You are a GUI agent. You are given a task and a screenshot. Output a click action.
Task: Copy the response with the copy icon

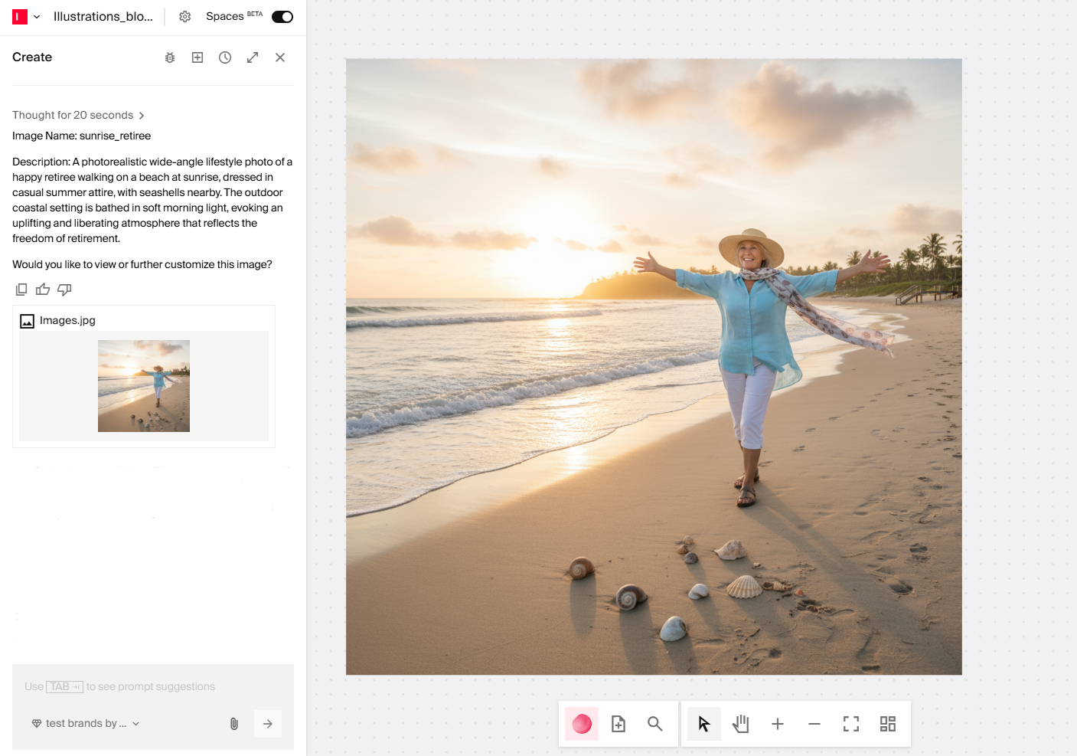point(21,290)
